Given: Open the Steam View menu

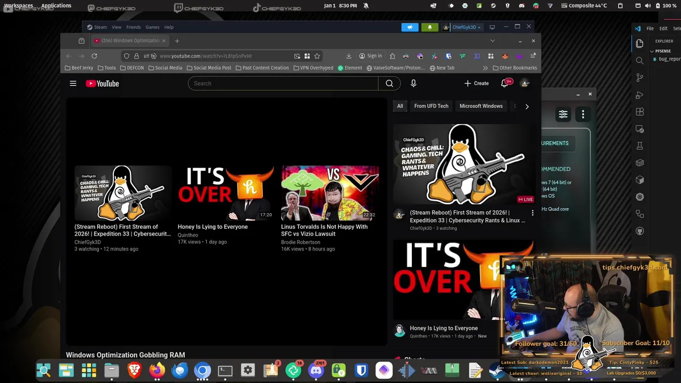Looking at the screenshot, I should click(x=117, y=27).
